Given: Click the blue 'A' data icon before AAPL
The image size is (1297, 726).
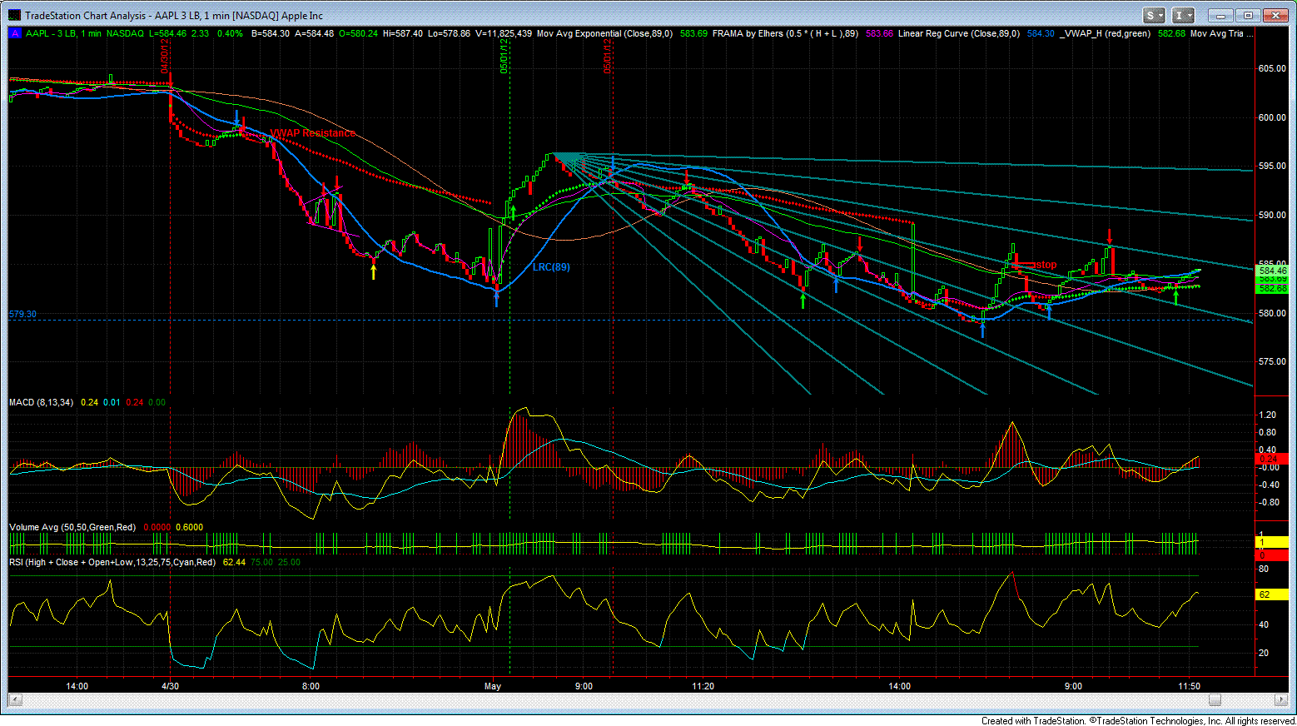Looking at the screenshot, I should click(14, 34).
